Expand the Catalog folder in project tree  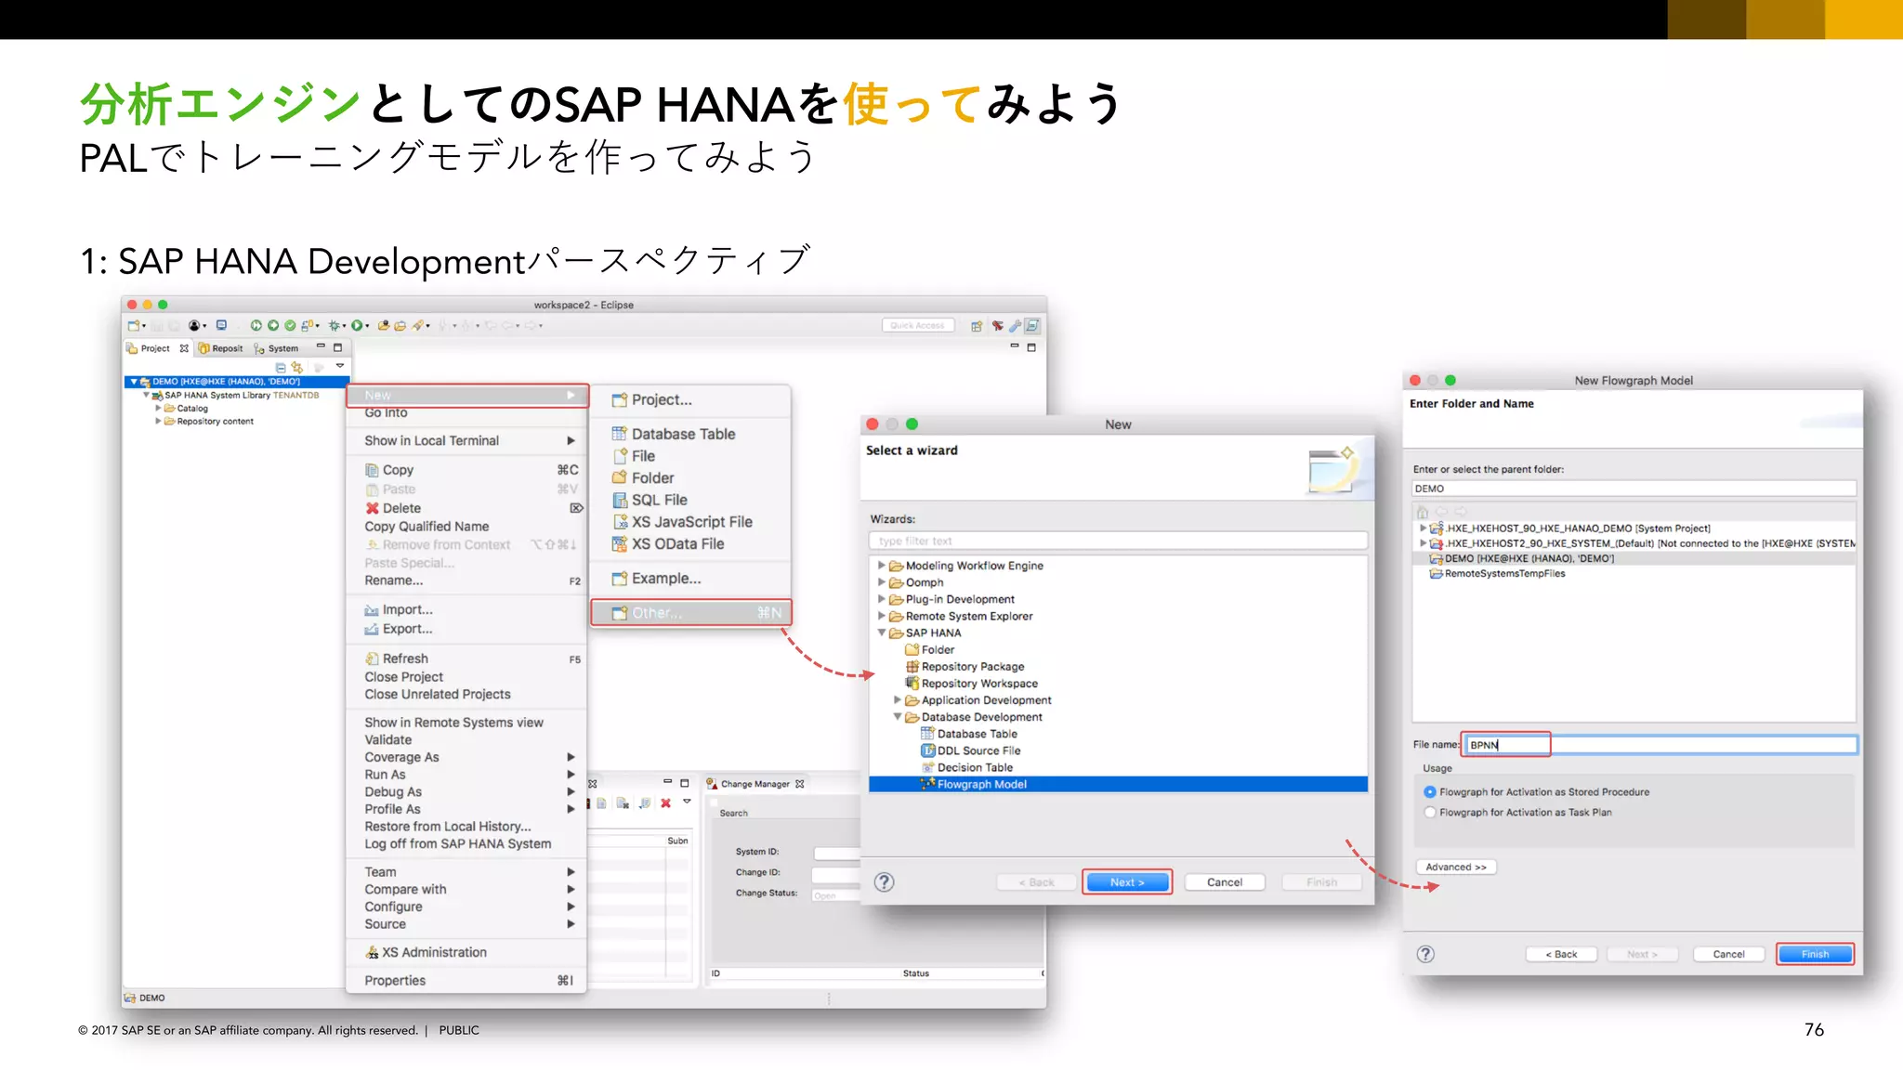[158, 408]
